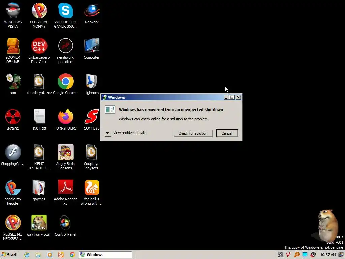This screenshot has height=259, width=345.
Task: Click the speaker volume tray icon
Action: (x=313, y=255)
